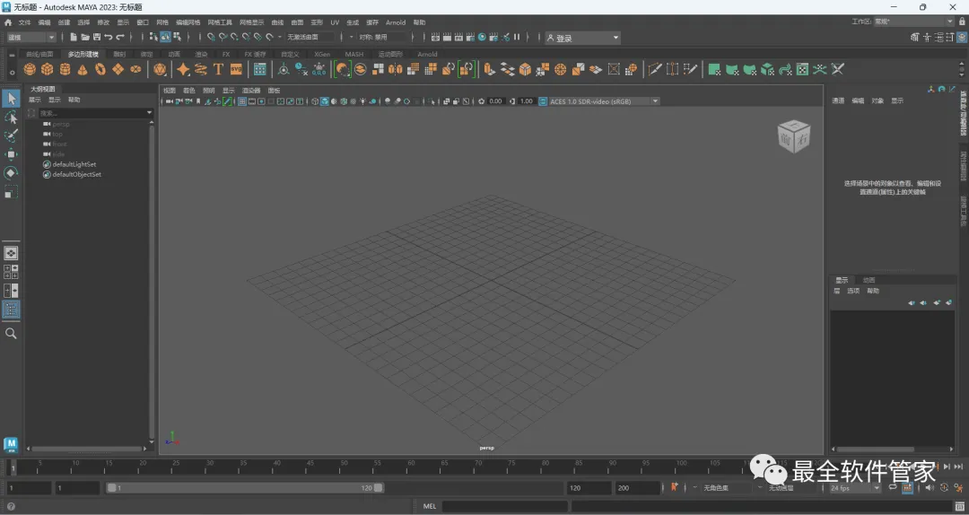Create a polygon cone from the shelf
969x515 pixels.
83,69
